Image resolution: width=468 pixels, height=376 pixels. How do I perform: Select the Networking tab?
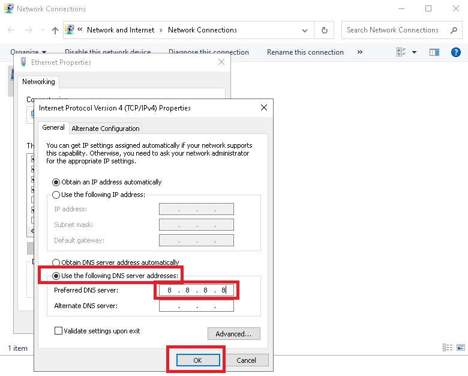click(x=38, y=82)
